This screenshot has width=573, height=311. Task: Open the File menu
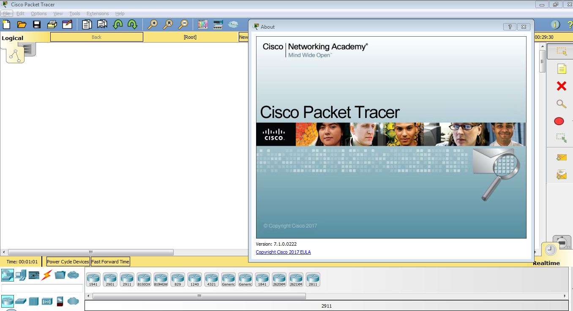(x=7, y=13)
